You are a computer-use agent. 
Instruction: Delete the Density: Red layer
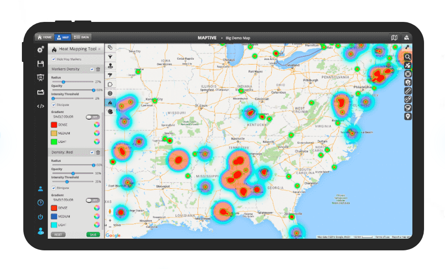[98, 152]
